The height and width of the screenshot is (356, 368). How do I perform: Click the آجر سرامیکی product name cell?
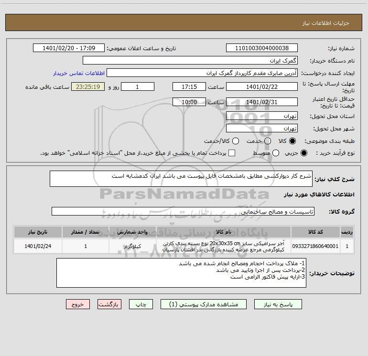(224, 246)
